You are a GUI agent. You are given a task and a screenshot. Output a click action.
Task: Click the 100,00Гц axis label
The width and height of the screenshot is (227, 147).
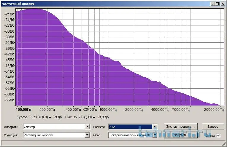pyautogui.click(x=23, y=109)
